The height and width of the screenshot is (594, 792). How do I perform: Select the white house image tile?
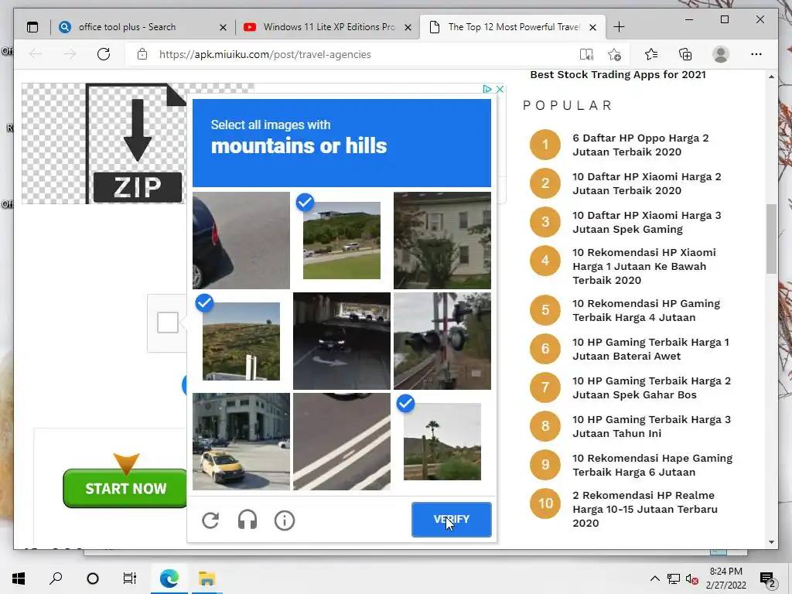(x=442, y=241)
